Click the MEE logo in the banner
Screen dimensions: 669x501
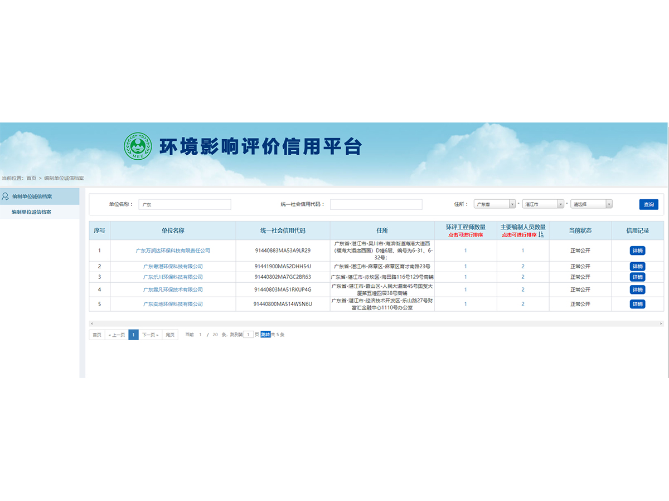point(137,146)
